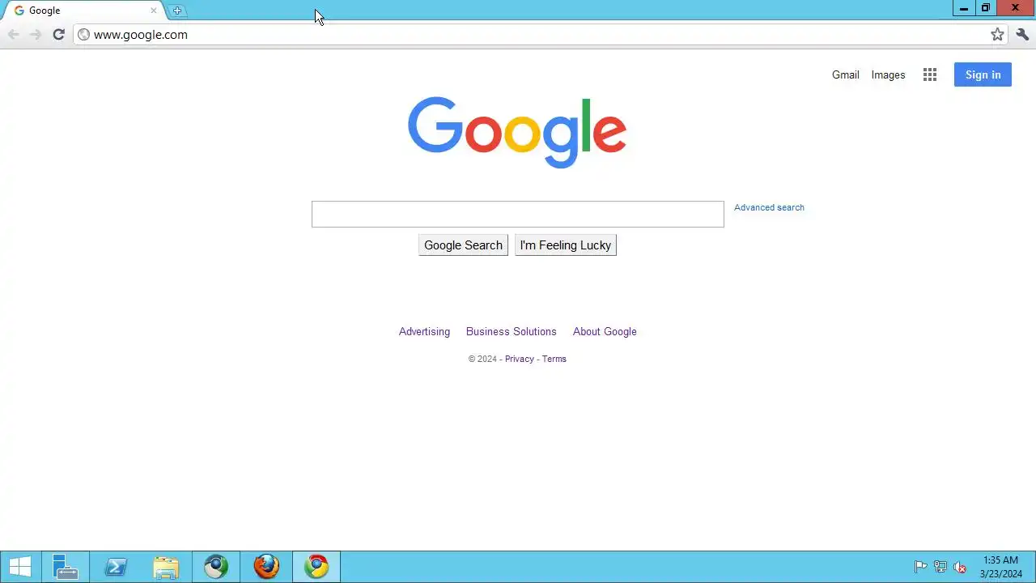
Task: Open File Explorer from the taskbar
Action: pos(166,567)
